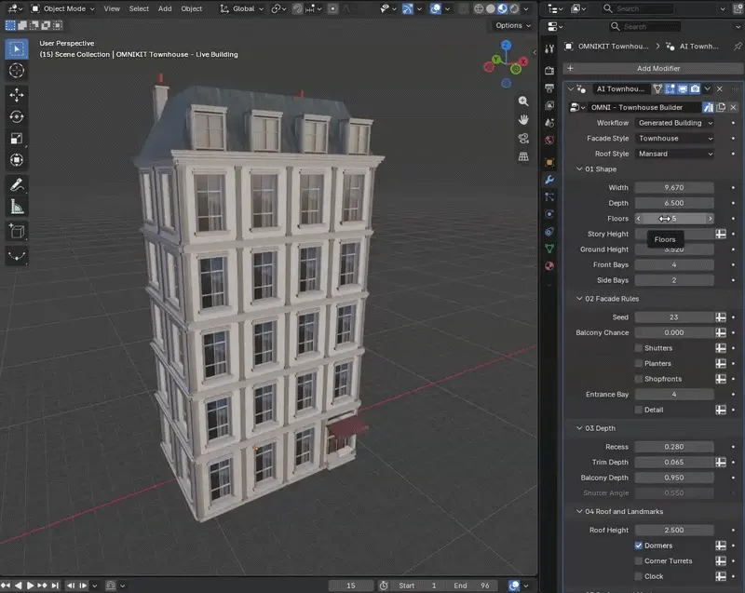Open the View menu
The height and width of the screenshot is (593, 745).
(112, 8)
